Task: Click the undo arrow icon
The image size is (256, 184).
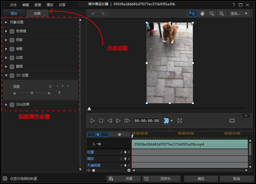Action: coord(93,14)
